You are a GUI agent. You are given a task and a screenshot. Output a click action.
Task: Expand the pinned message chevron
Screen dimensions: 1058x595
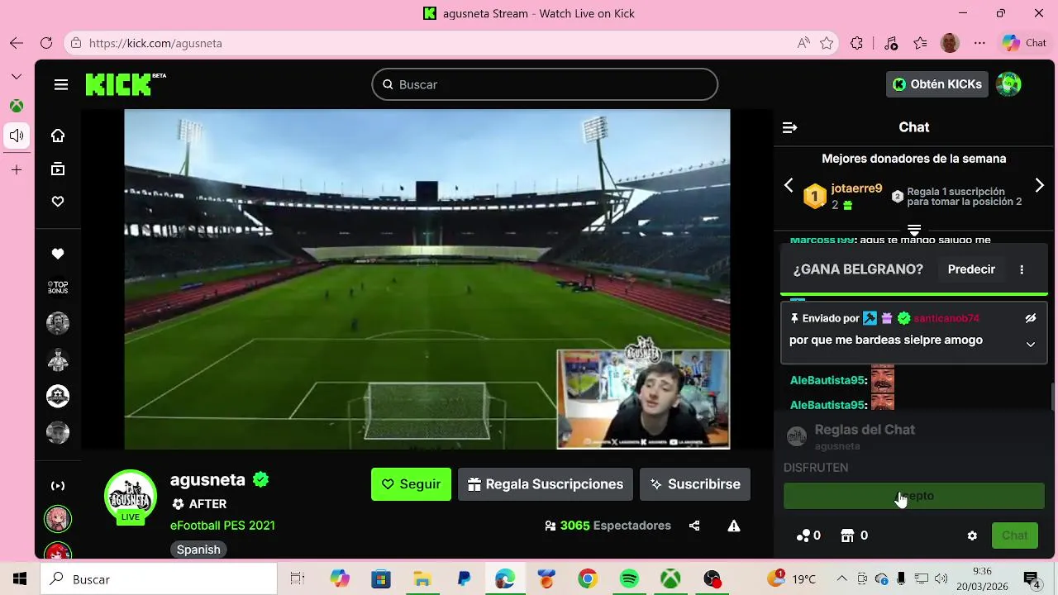1031,345
